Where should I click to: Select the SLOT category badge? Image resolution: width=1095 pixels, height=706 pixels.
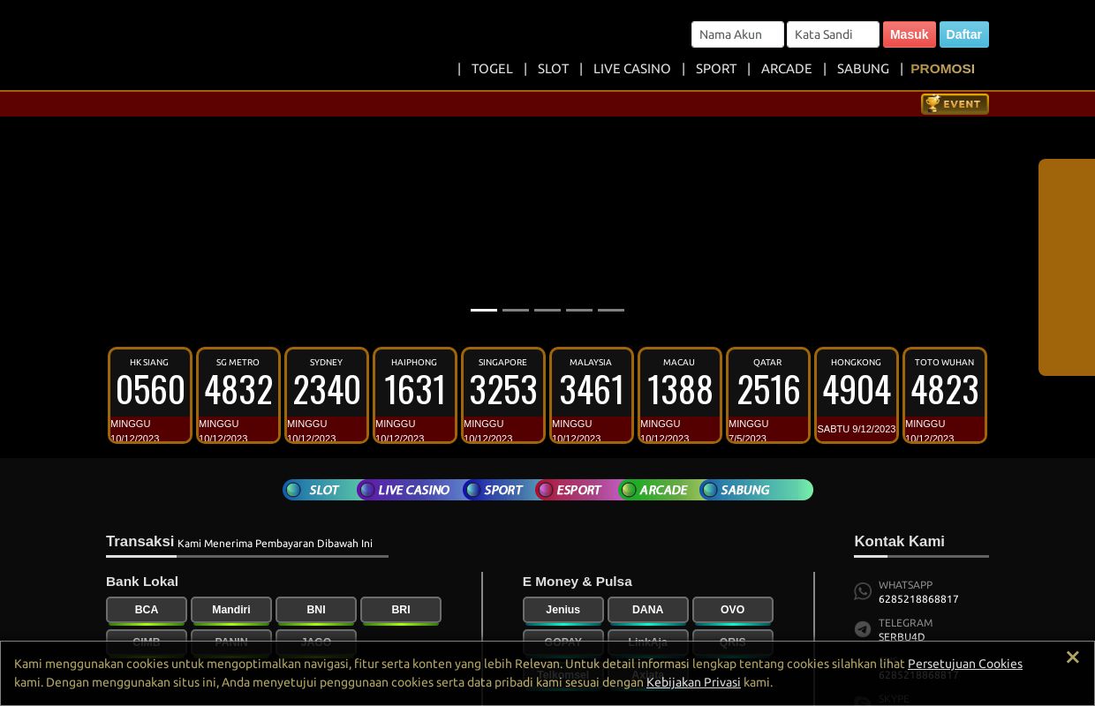point(314,490)
